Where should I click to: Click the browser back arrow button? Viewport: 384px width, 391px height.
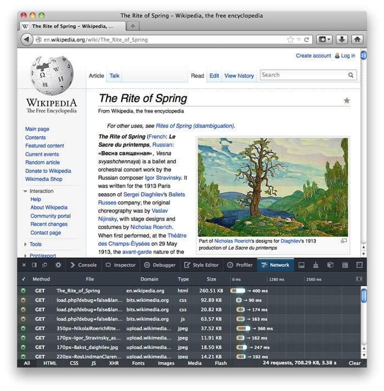click(x=26, y=39)
